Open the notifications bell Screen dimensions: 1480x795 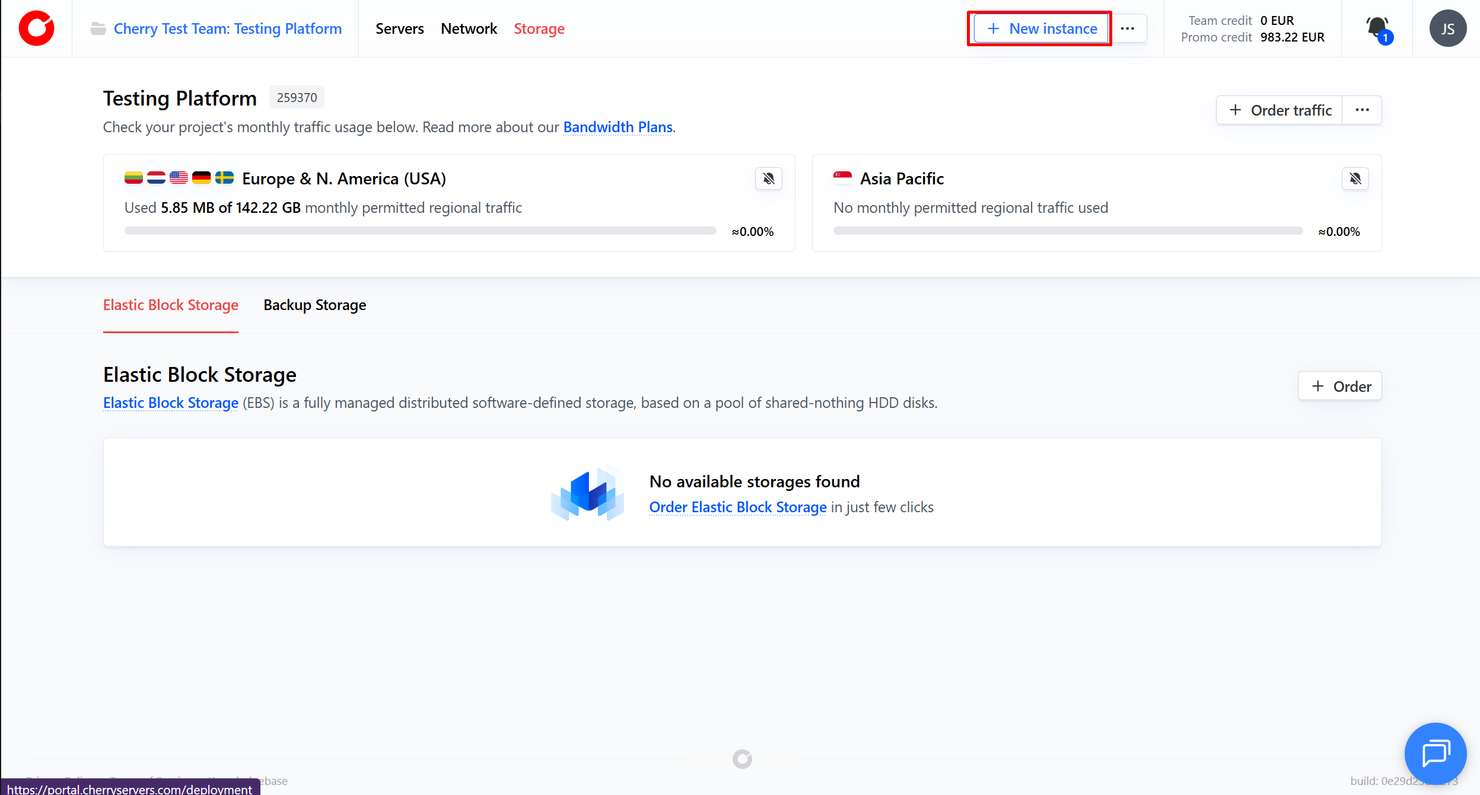click(x=1377, y=28)
